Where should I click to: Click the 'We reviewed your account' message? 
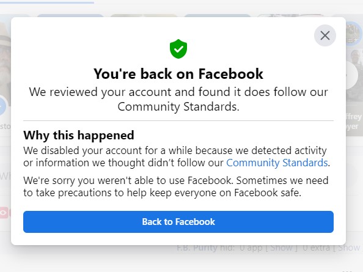[x=178, y=99]
